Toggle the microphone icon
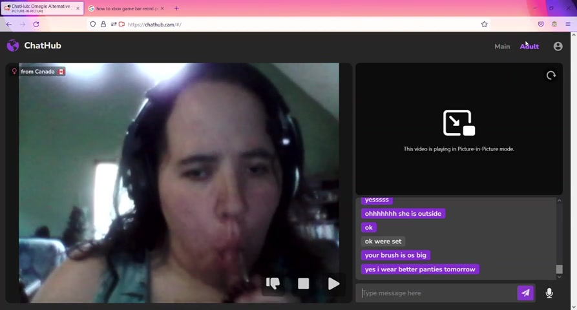The image size is (577, 310). tap(549, 293)
